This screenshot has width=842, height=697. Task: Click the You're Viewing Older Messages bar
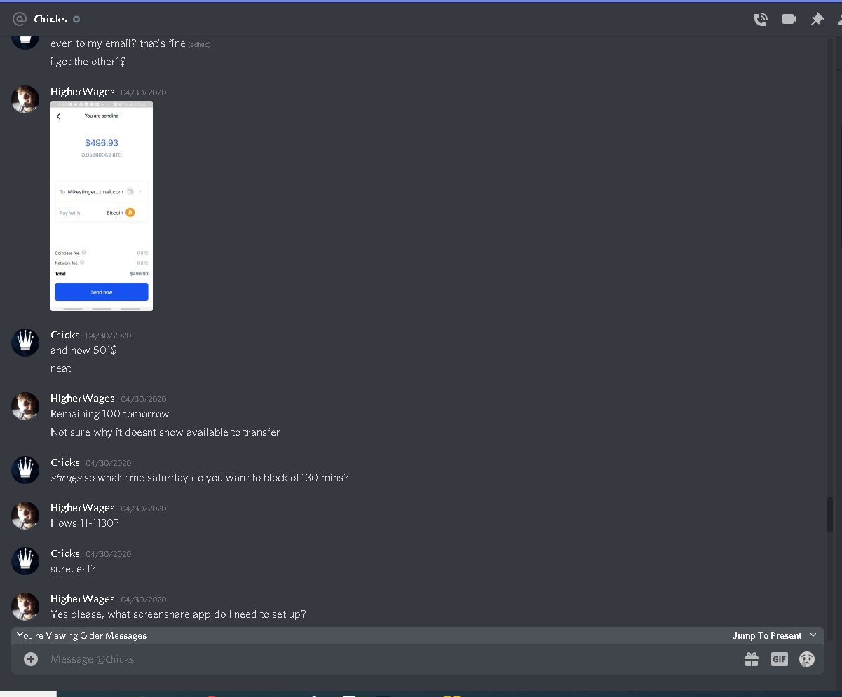(x=418, y=635)
